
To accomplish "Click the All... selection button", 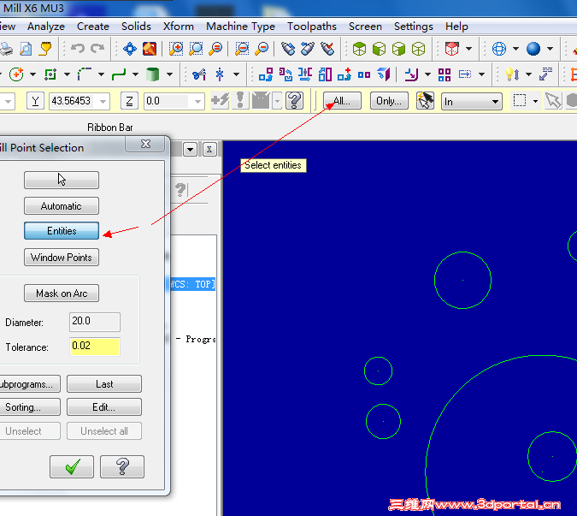I will coord(342,101).
